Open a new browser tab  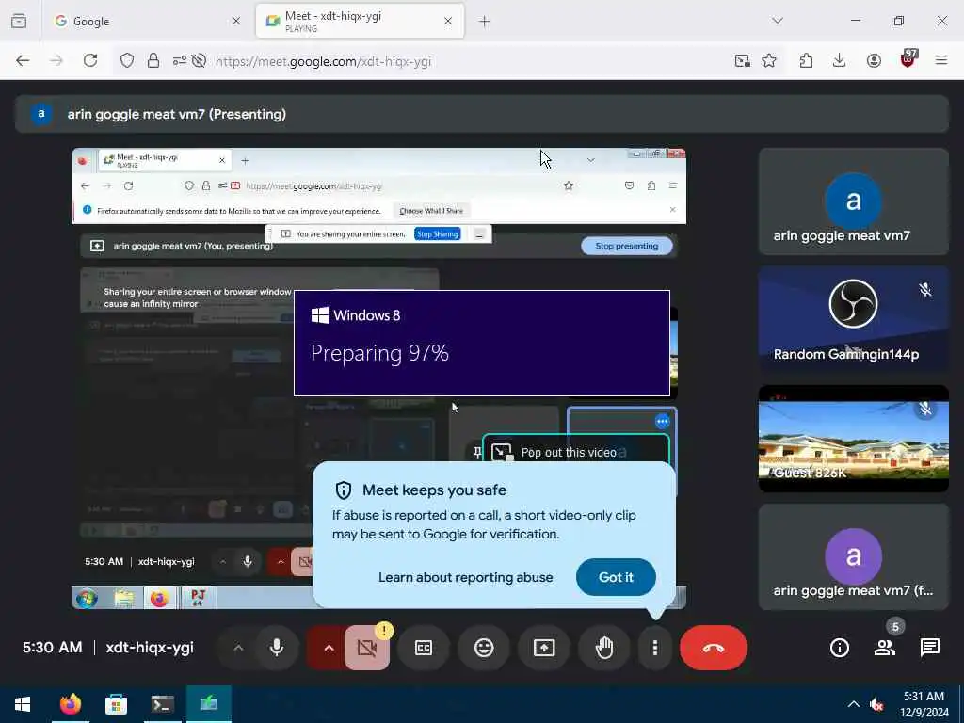[485, 22]
